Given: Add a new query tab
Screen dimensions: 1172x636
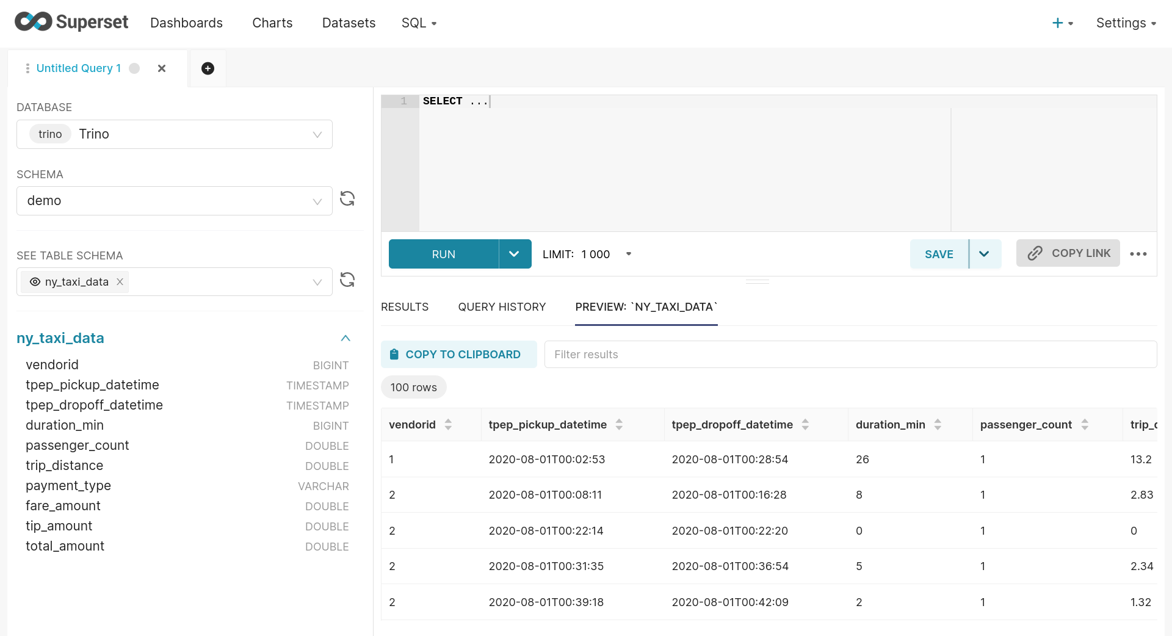Looking at the screenshot, I should coord(208,68).
